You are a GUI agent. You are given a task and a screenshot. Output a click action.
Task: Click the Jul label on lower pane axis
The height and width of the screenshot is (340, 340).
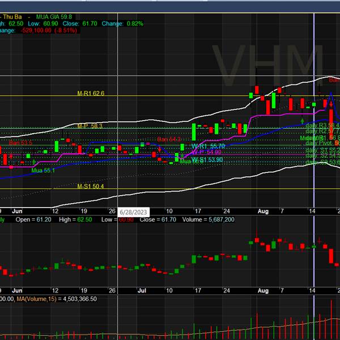(142, 291)
